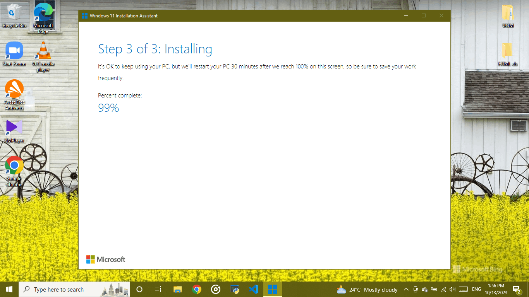
Task: Select the UOM folder on desktop
Action: pos(508,16)
